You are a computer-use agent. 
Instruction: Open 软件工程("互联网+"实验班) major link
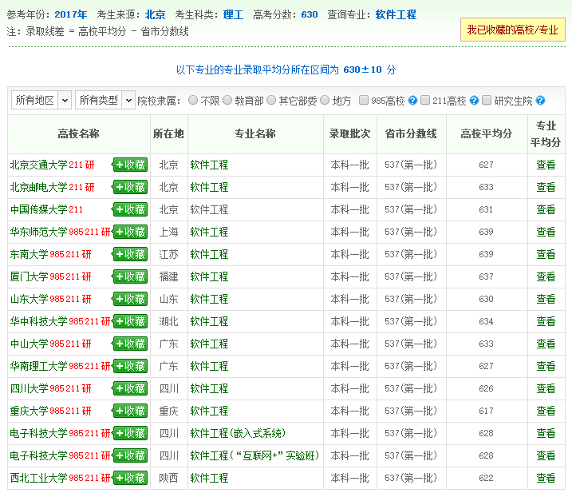click(x=254, y=455)
